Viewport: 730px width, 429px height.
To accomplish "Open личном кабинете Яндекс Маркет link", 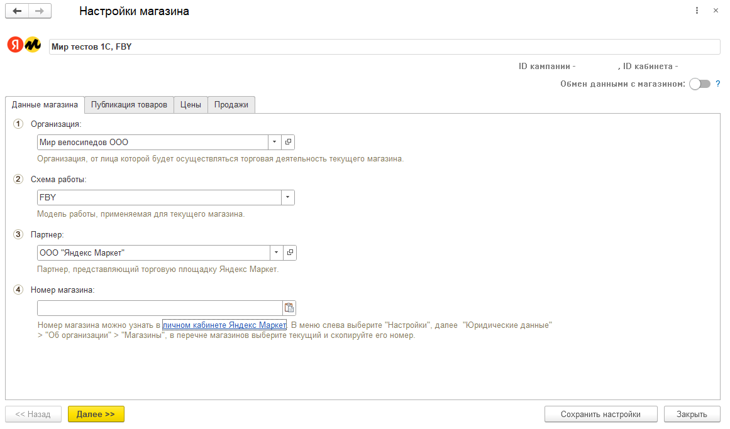I will coord(224,325).
